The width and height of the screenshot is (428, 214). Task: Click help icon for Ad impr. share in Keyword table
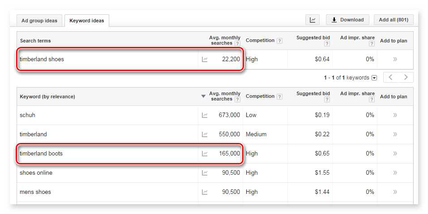tap(372, 99)
